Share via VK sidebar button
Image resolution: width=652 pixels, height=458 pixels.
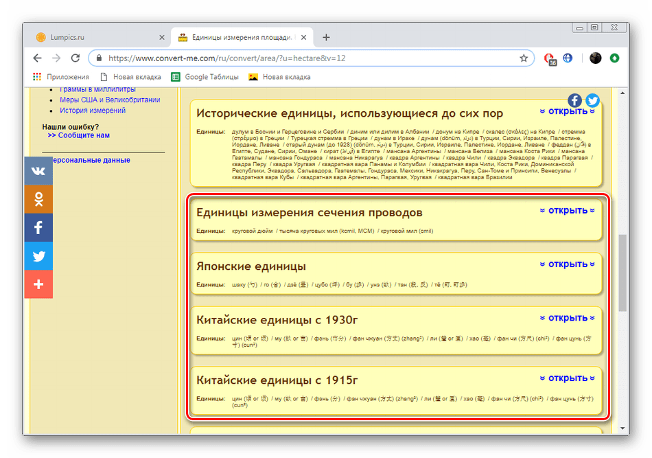coord(38,170)
